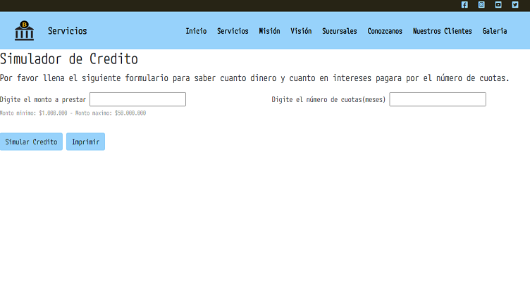Open the Facebook social icon

click(x=464, y=5)
